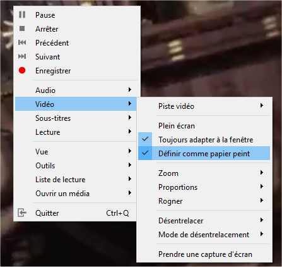The height and width of the screenshot is (267, 282).
Task: Open Mode de désentrelacement submenu
Action: tap(204, 235)
